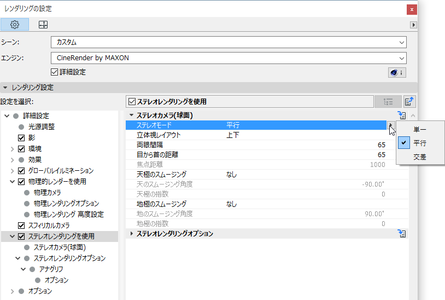Select 平行 in the stereo mode menu
This screenshot has width=445, height=300.
pyautogui.click(x=420, y=143)
